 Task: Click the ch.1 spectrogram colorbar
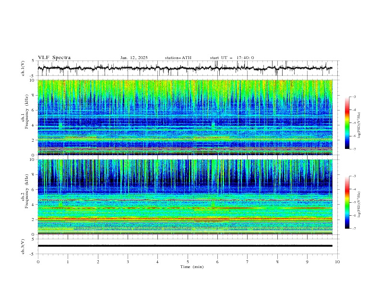pyautogui.click(x=347, y=123)
